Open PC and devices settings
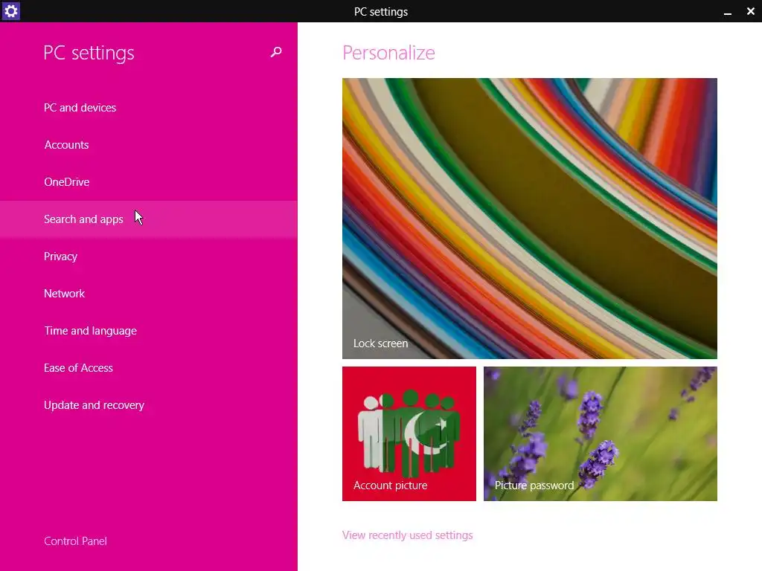Viewport: 762px width, 571px height. [148, 107]
